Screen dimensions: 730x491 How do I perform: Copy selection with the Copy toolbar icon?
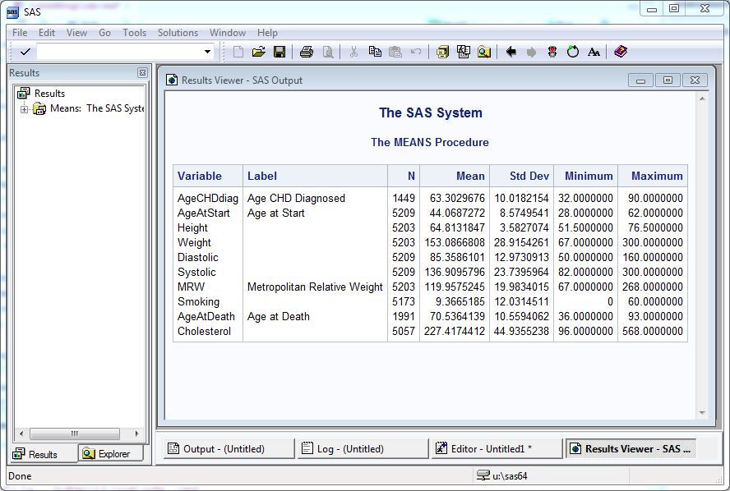(376, 51)
